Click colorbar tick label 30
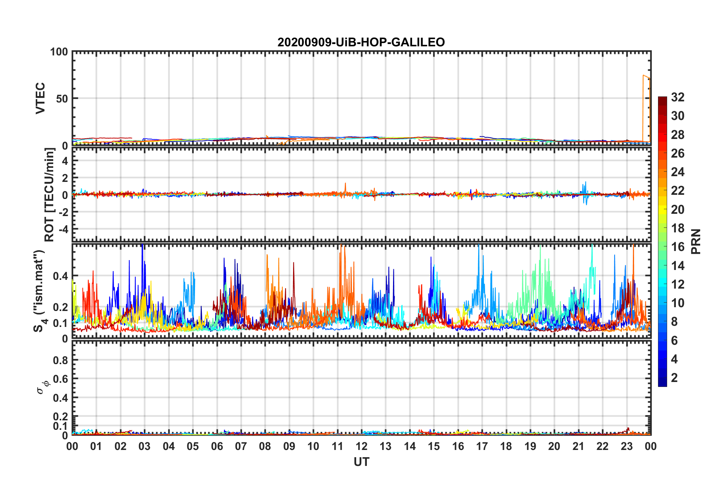 point(678,116)
